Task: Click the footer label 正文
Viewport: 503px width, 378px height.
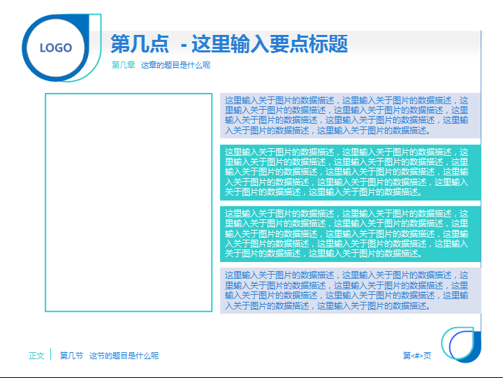Action: click(x=36, y=356)
